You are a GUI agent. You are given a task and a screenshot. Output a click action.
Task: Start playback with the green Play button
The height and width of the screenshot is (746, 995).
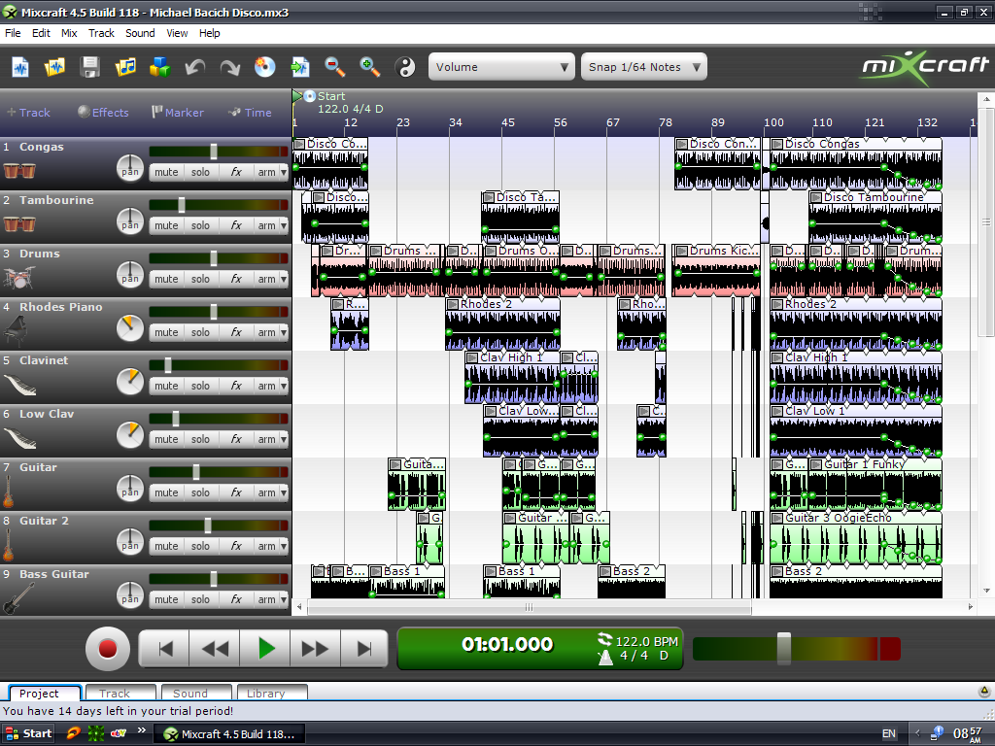click(265, 648)
